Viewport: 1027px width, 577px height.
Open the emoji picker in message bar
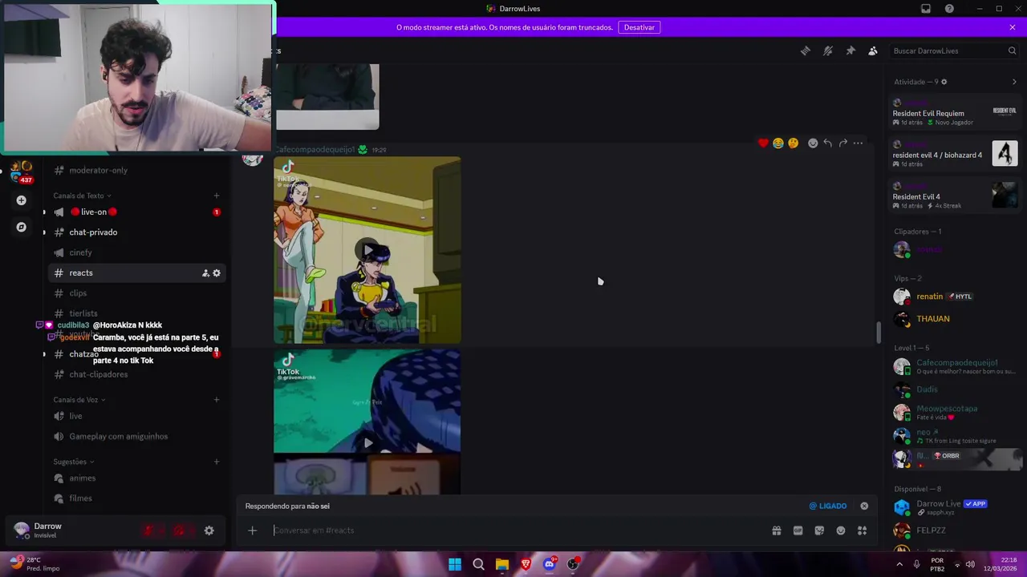[841, 531]
